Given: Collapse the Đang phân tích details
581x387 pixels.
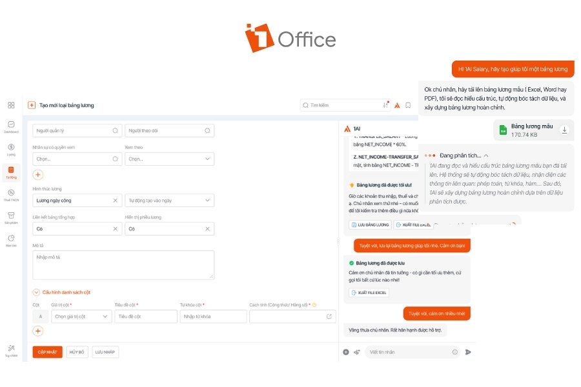Looking at the screenshot, I should [486, 155].
